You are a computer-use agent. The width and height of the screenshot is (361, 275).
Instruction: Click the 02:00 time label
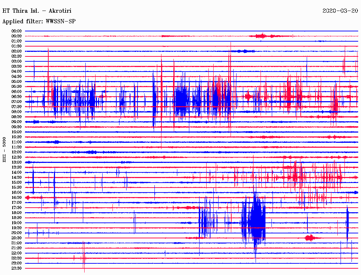pos(17,51)
